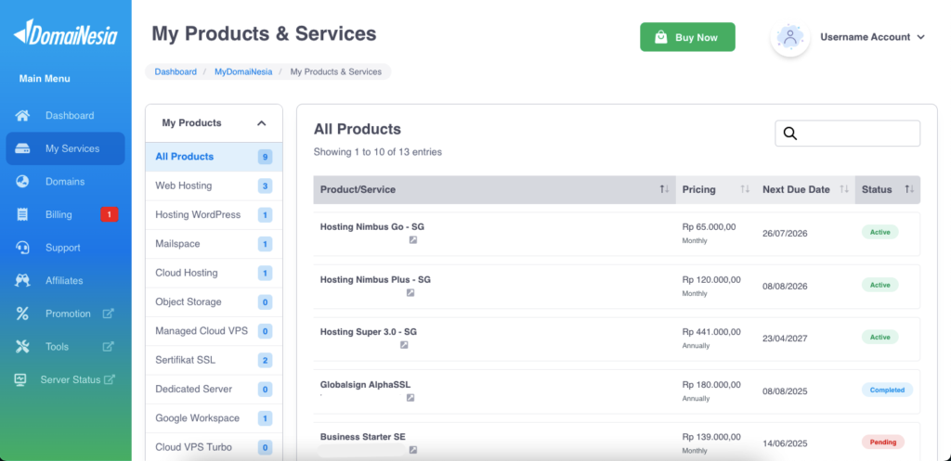951x461 pixels.
Task: Click the Tools wrench icon
Action: point(22,347)
